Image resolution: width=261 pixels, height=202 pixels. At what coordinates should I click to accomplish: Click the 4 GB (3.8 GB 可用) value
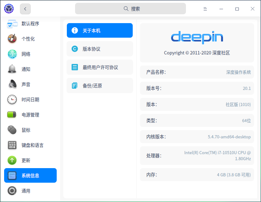(234, 175)
